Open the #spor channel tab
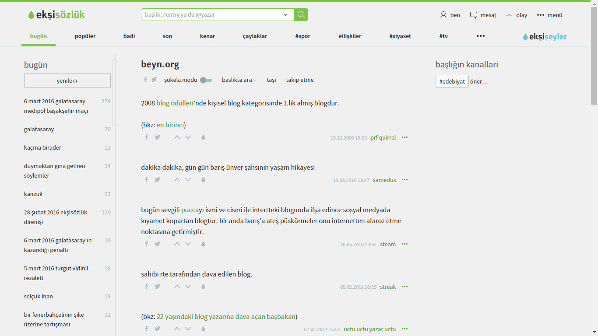Viewport: 598px width, 336px height. tap(303, 36)
